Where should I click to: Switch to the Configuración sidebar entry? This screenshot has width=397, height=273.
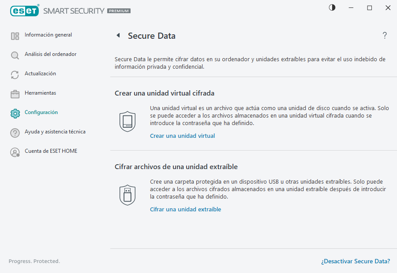coord(41,112)
